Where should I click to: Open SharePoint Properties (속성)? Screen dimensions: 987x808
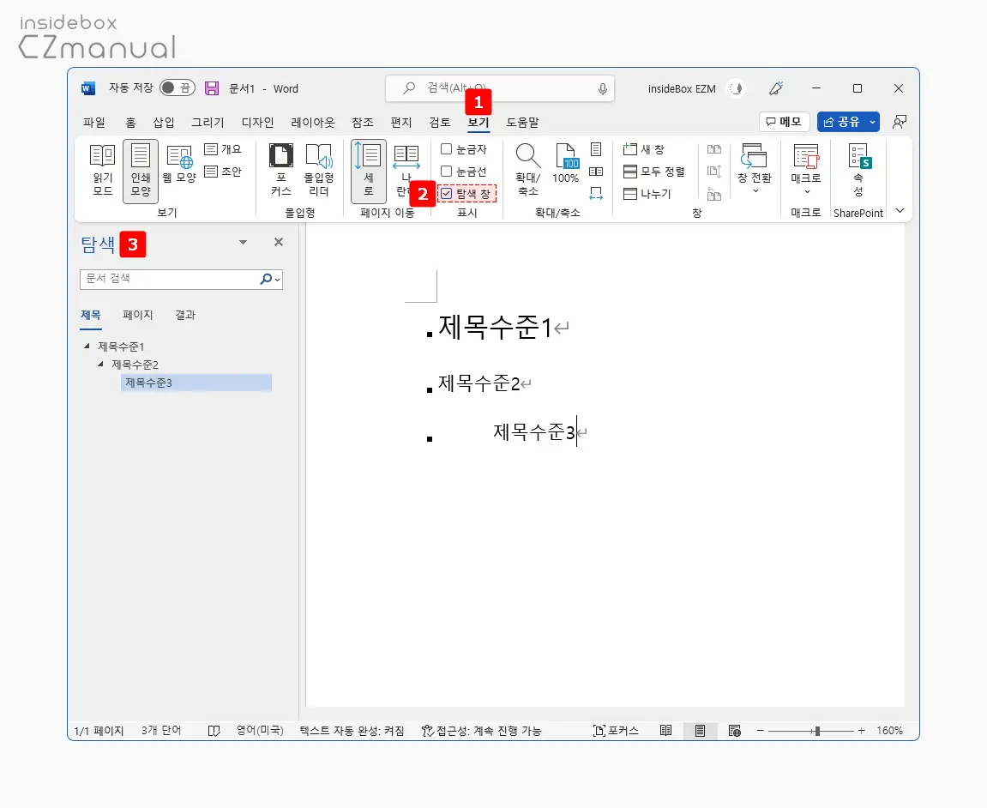pos(858,170)
